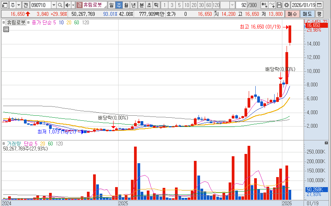Click the 휴림로봇 chart legend label
This screenshot has width=331, height=206.
[15, 22]
